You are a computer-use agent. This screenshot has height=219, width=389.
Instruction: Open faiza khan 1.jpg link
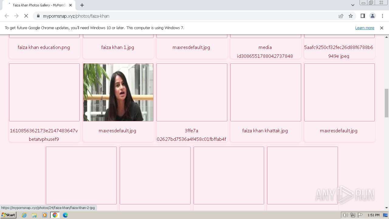(118, 47)
